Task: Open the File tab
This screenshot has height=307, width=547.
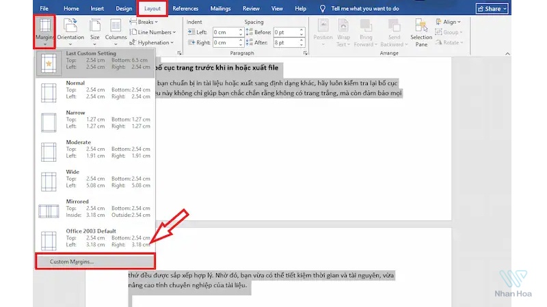Action: 44,8
